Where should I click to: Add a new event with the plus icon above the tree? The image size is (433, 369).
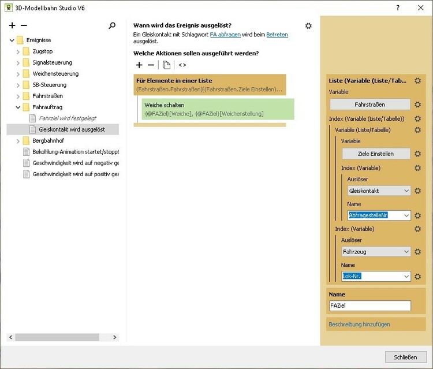tap(13, 25)
